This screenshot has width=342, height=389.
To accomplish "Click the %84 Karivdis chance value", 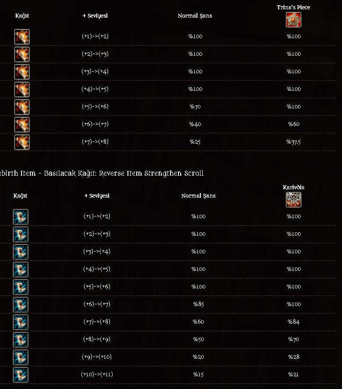I will [294, 322].
